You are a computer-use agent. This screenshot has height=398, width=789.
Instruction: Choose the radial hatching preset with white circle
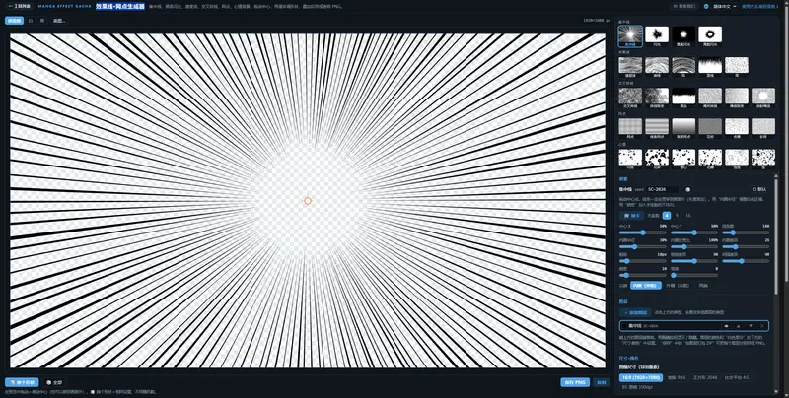763,97
